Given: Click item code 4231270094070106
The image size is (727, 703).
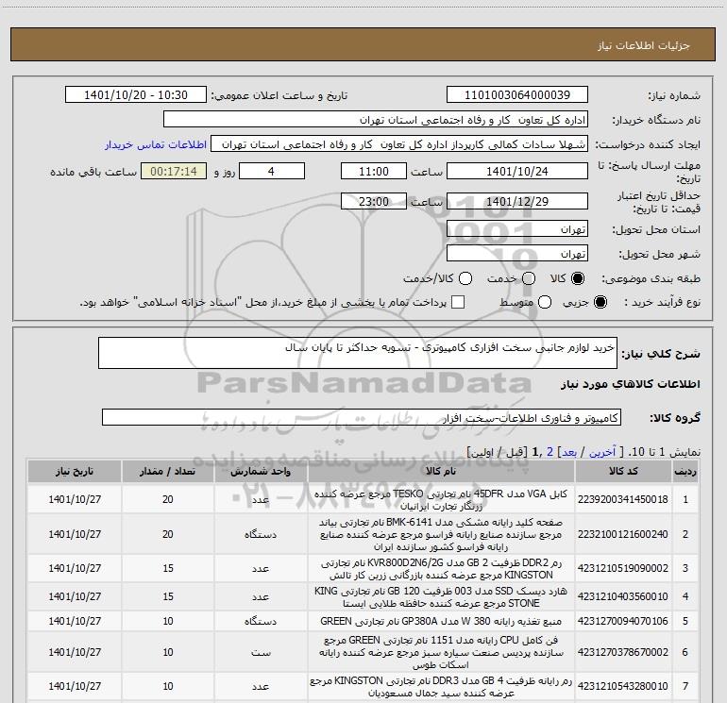Looking at the screenshot, I should tap(623, 622).
